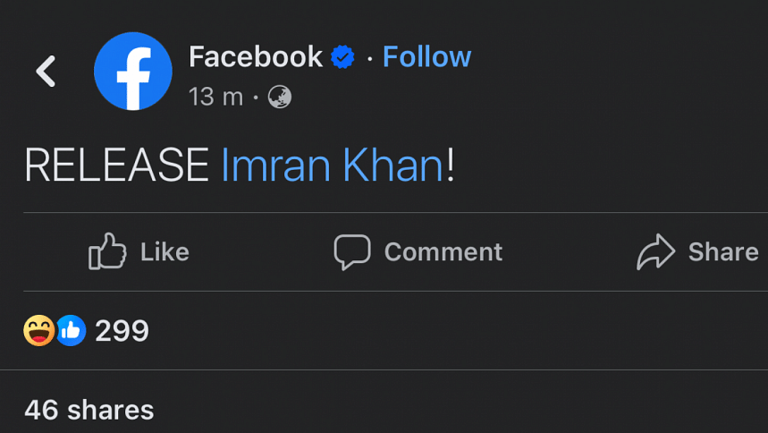Screen dimensions: 768x433
Task: Tap the curved arrow Share icon
Action: [655, 252]
